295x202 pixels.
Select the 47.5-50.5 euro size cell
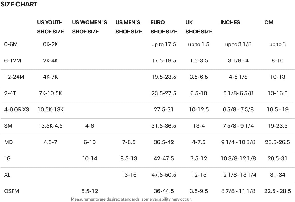[x=164, y=175]
